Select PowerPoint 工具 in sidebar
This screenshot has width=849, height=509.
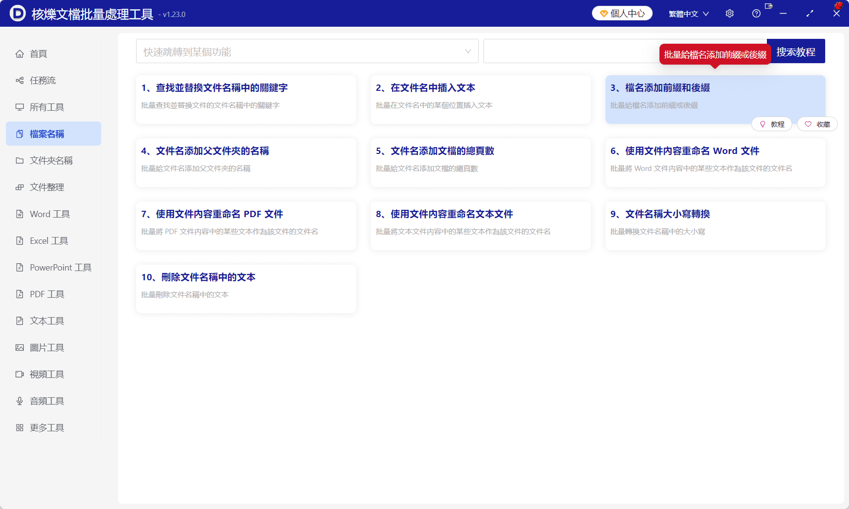[x=53, y=268]
